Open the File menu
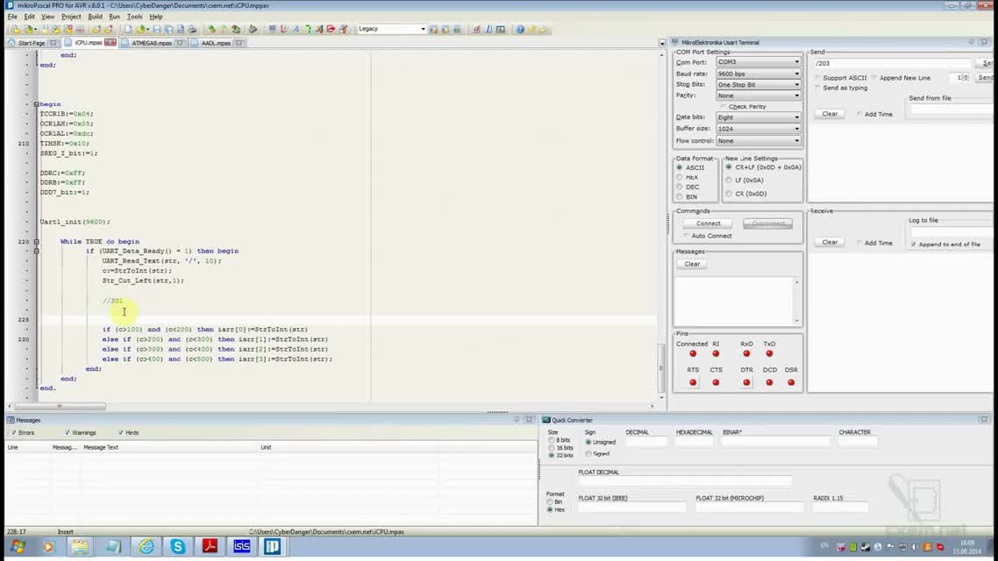 click(x=12, y=17)
